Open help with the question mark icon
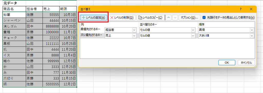Screen dimensions: 263x93 (240, 9)
